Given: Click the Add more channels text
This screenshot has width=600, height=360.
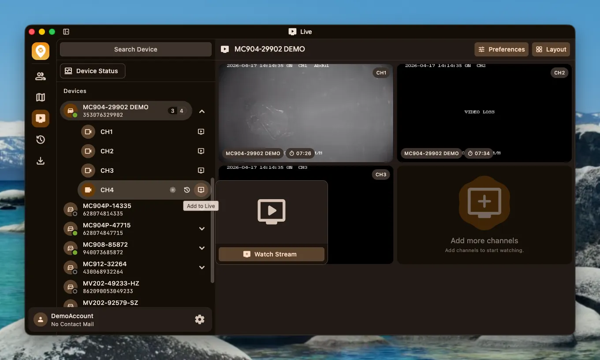Looking at the screenshot, I should click(484, 241).
